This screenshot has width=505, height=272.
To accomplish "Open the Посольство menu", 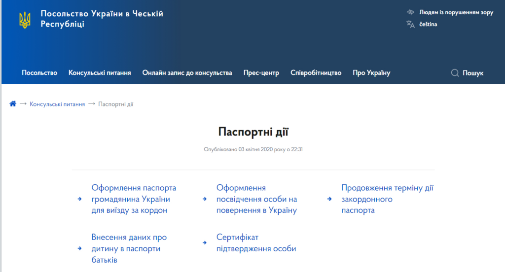I will pos(39,73).
